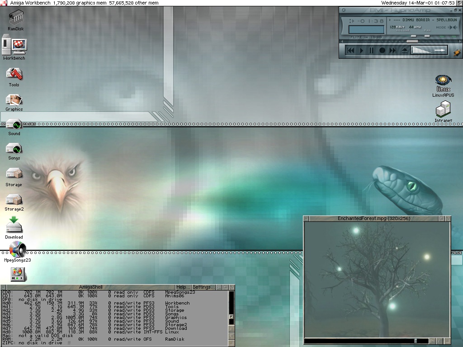Open the Tools drive icon
This screenshot has width=463, height=347.
pos(14,74)
